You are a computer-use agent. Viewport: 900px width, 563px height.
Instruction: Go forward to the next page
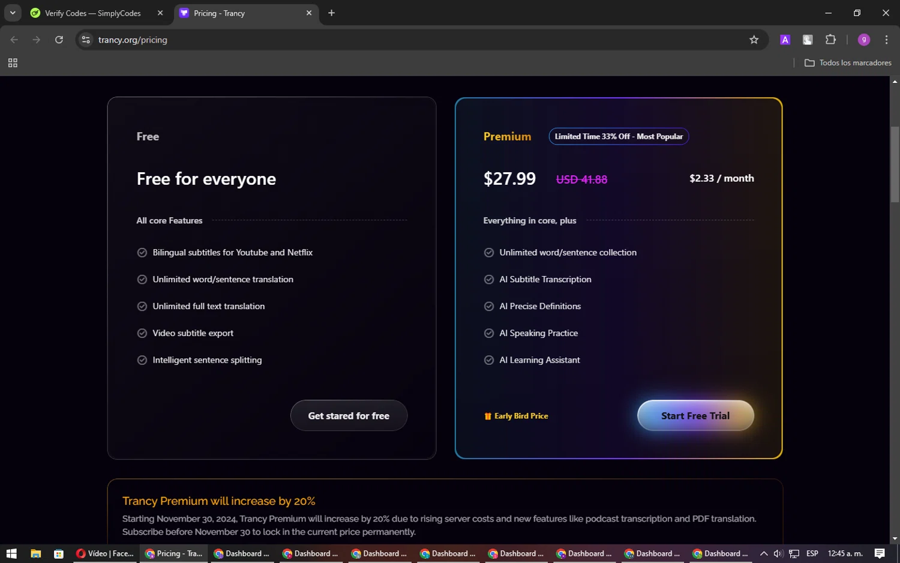click(37, 40)
